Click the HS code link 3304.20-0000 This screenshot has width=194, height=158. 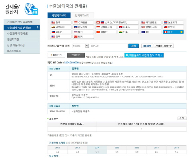coord(72,63)
